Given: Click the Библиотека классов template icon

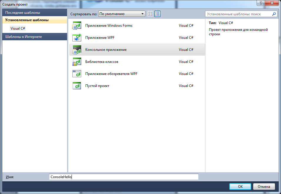Looking at the screenshot, I should tap(77, 62).
